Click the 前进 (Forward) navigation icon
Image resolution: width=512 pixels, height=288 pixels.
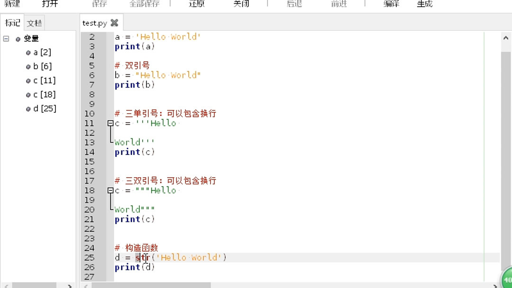point(338,3)
